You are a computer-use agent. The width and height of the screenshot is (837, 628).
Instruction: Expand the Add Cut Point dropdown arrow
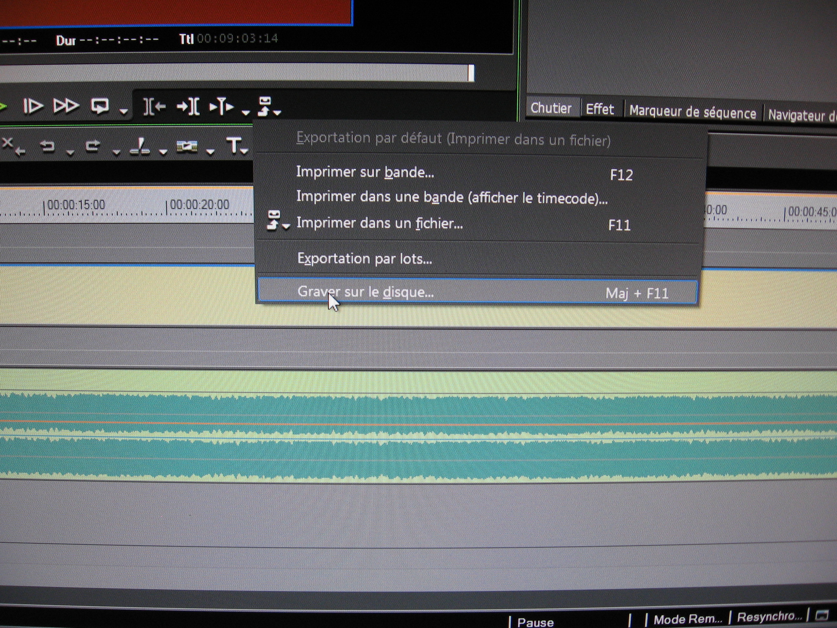click(x=163, y=152)
